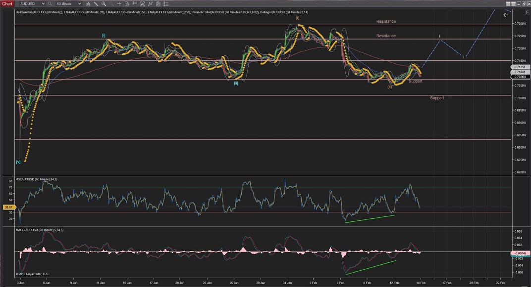This screenshot has width=531, height=287.
Task: Click the first link square in title bar
Action: 508,4
